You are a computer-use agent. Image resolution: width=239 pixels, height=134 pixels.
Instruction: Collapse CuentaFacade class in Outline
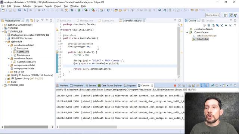187,32
